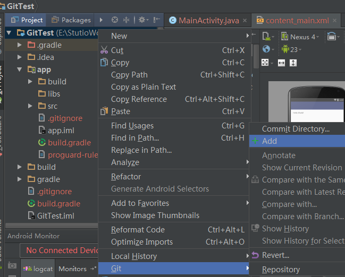
Task: Open the Project panel gear settings
Action: point(142,20)
